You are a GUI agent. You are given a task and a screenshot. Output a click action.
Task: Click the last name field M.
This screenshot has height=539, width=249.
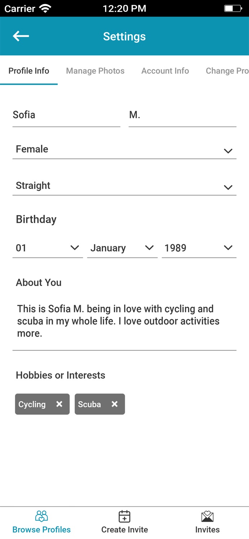pyautogui.click(x=182, y=115)
